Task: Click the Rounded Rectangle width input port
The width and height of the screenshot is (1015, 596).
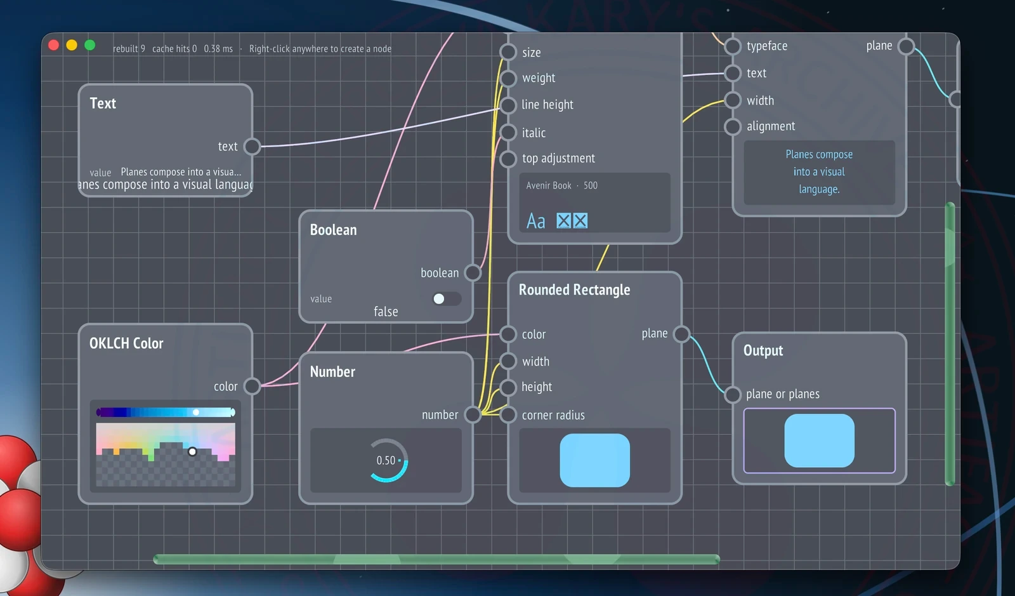Action: 508,361
